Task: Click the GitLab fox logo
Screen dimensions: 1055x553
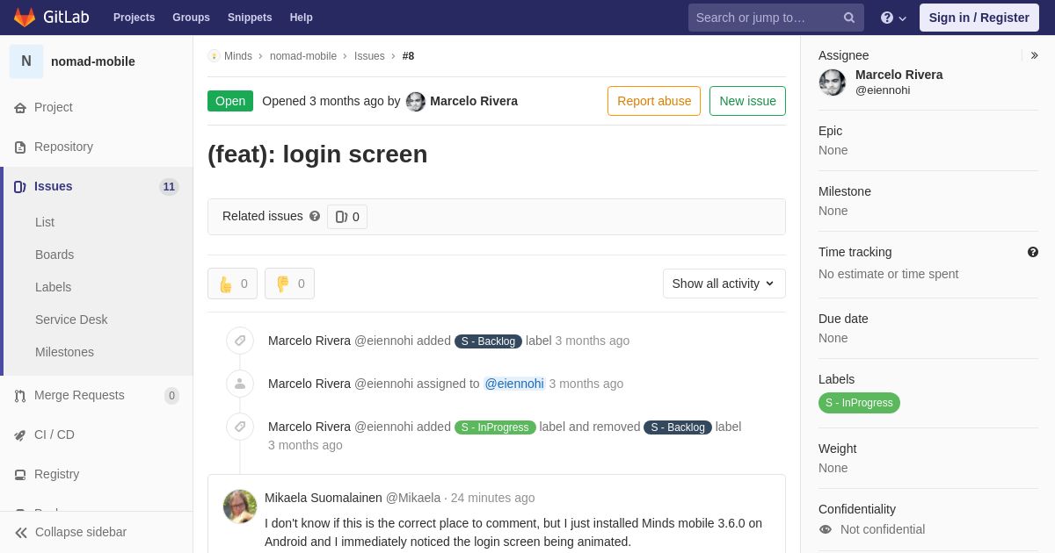Action: click(x=25, y=18)
